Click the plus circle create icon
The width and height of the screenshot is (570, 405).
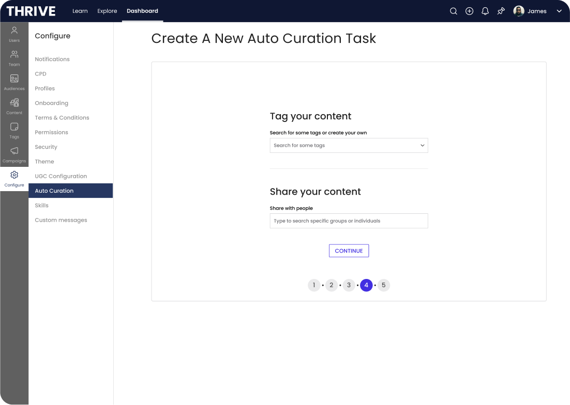(x=469, y=11)
